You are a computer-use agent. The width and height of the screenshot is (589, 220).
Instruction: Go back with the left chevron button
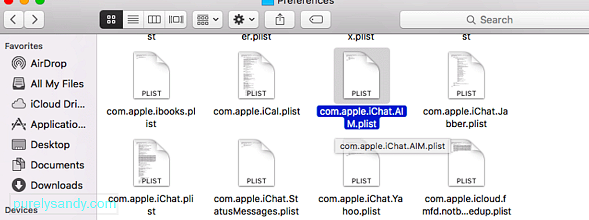(14, 20)
